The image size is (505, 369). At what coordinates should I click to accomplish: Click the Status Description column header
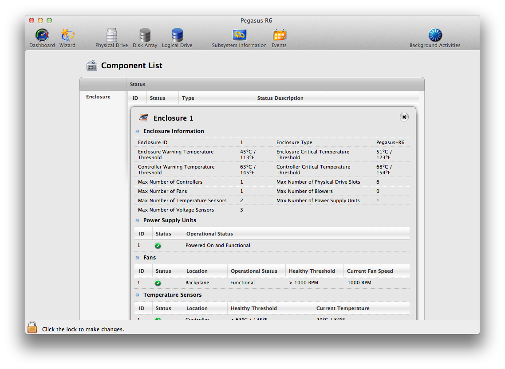click(280, 98)
